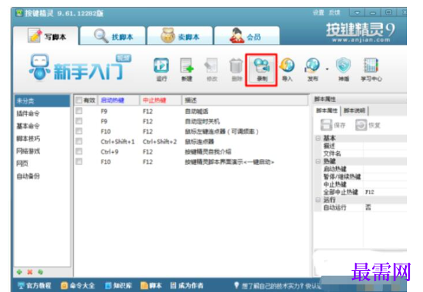Click the red delete category icon

29,272
